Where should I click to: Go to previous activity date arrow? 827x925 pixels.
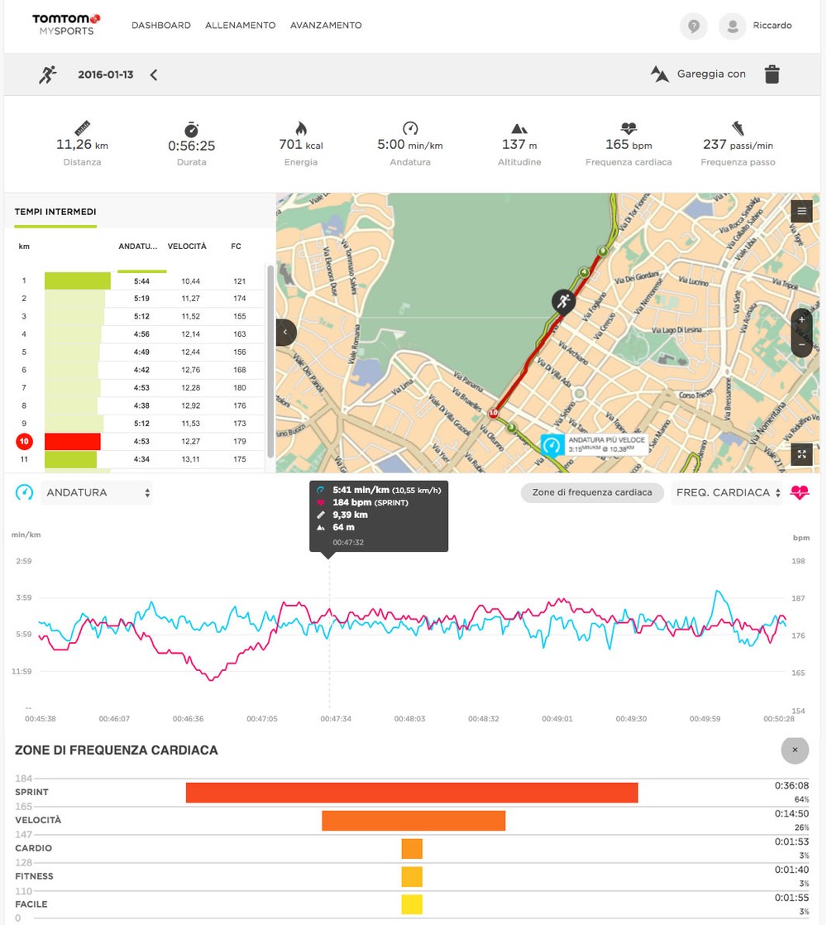coord(154,74)
